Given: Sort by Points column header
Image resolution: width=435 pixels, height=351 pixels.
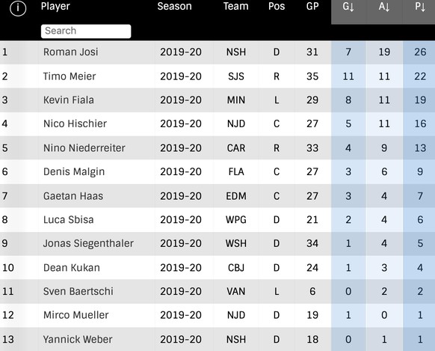Looking at the screenshot, I should click(420, 7).
